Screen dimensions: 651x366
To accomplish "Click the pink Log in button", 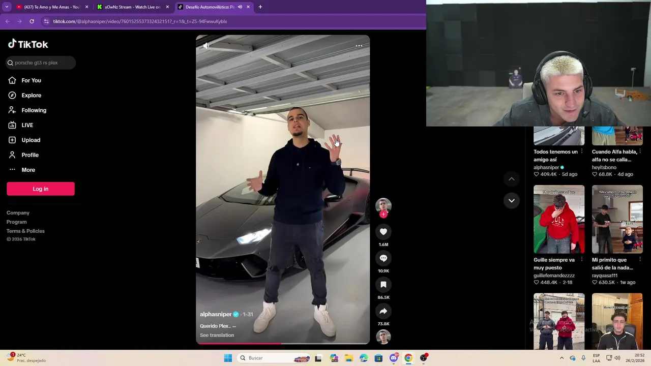I will (x=41, y=189).
